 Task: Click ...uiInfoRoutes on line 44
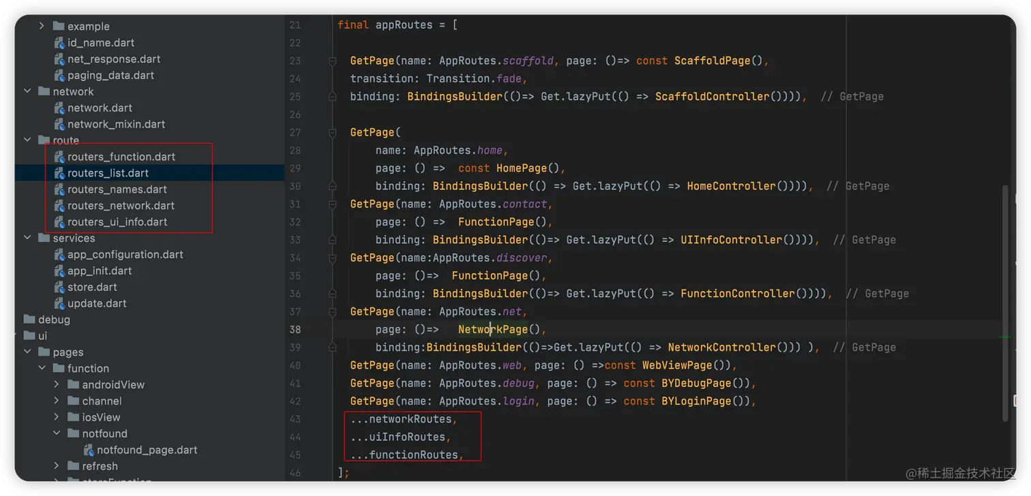pos(398,437)
